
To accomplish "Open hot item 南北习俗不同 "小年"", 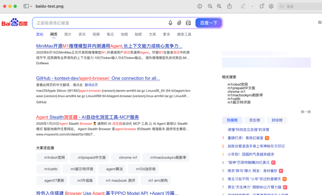I will click(254, 179).
